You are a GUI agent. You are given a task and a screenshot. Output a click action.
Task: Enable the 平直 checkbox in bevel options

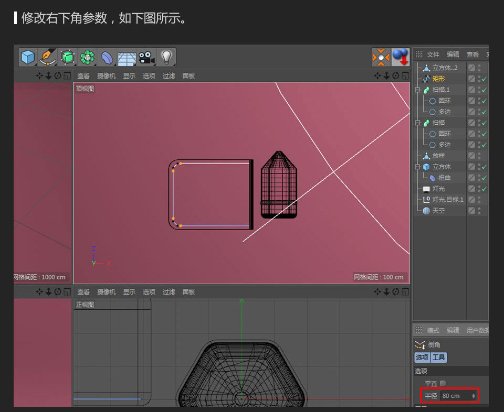point(444,383)
